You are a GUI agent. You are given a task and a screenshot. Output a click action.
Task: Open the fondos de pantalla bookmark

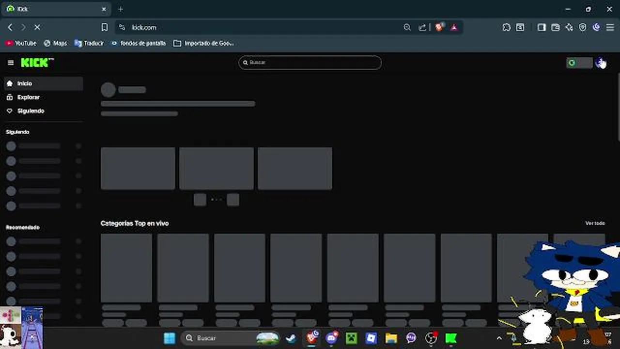139,43
